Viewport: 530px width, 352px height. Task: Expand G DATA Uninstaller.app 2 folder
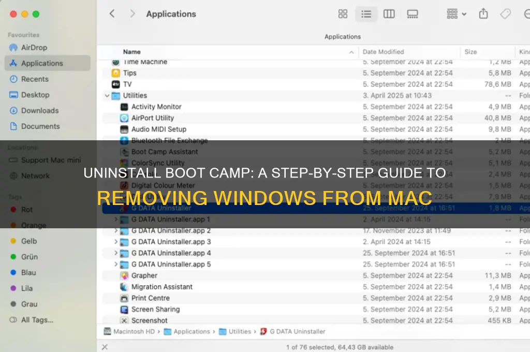[x=115, y=230]
